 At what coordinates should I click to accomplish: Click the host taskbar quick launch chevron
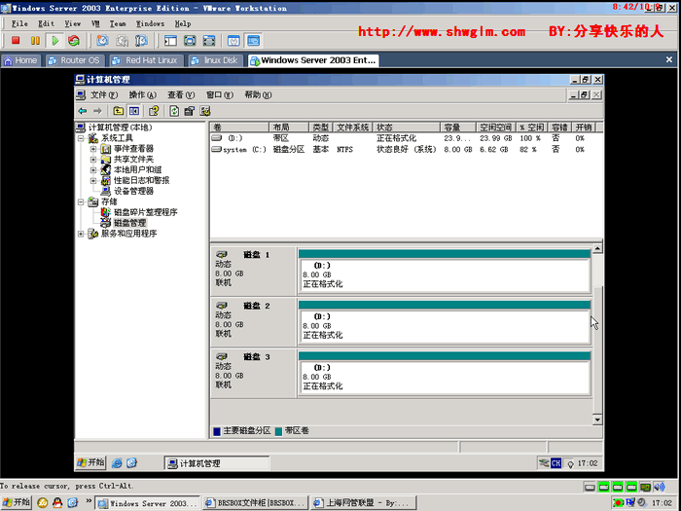coord(89,502)
